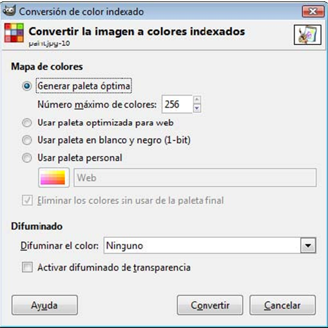Click the 256 colors number field
This screenshot has width=328, height=328.
pos(177,104)
